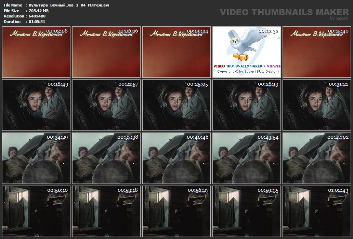
Task: Click the Copyright by Scorp (SUU Design) text
Action: 248,72
